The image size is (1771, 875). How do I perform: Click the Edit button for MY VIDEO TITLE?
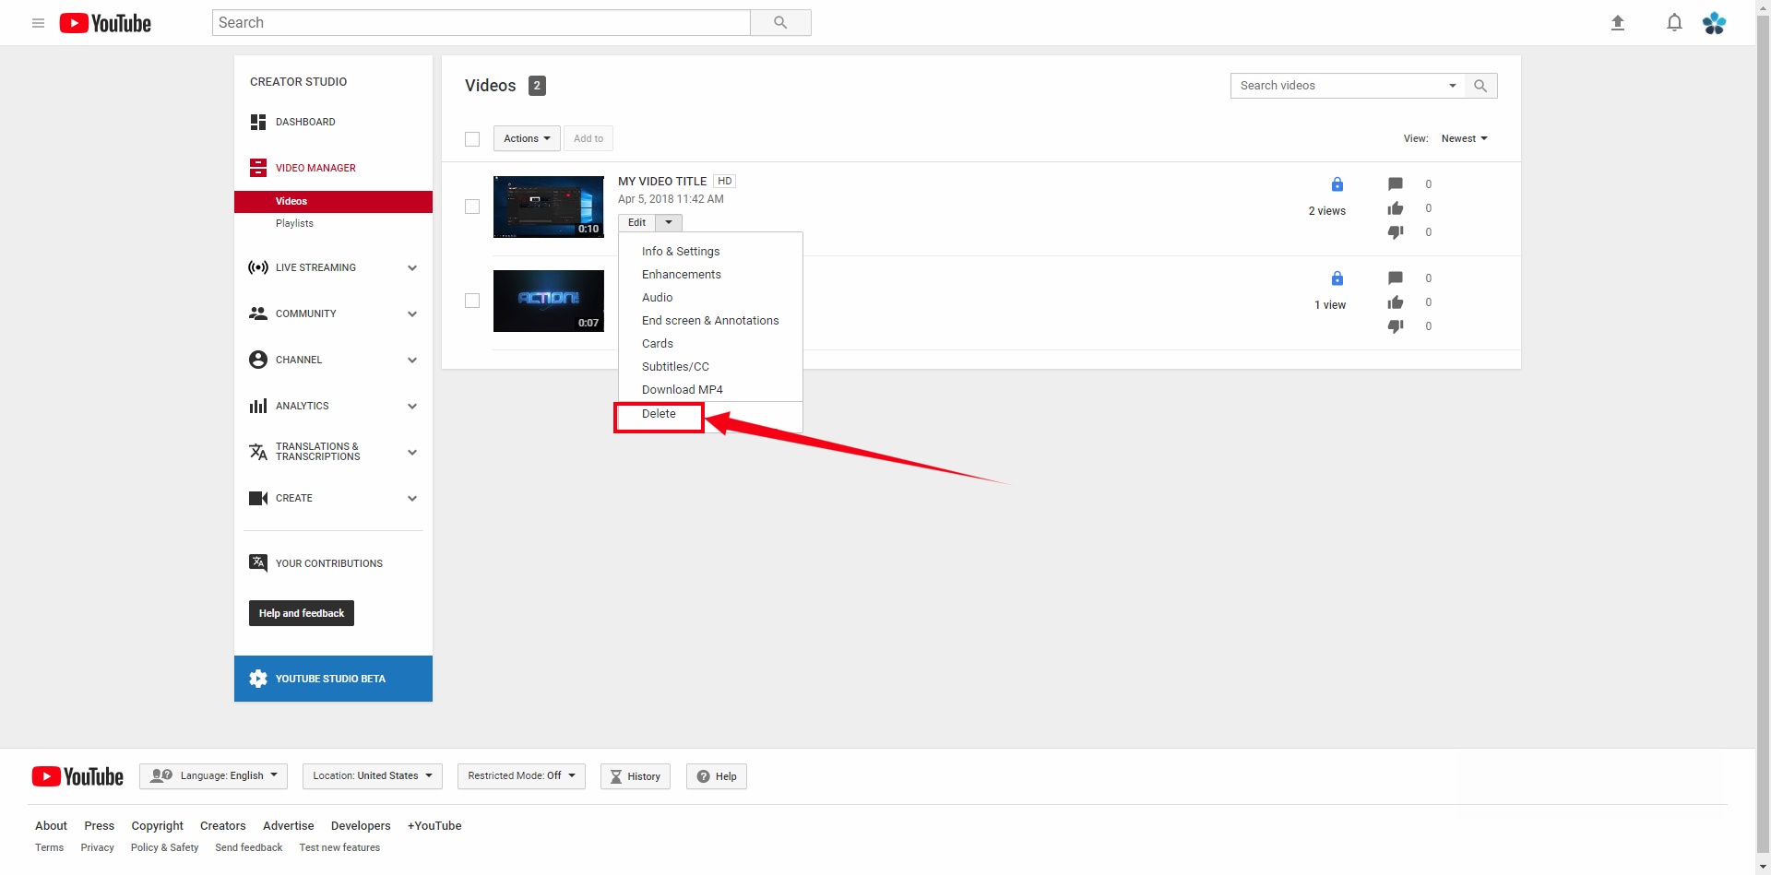pos(636,222)
